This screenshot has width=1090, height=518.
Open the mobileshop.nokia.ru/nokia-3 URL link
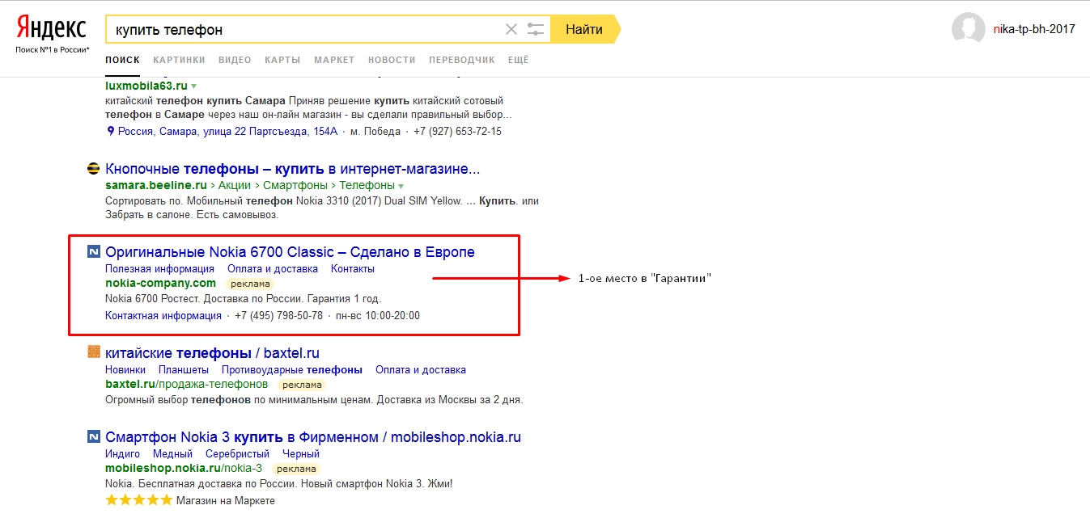coord(184,468)
